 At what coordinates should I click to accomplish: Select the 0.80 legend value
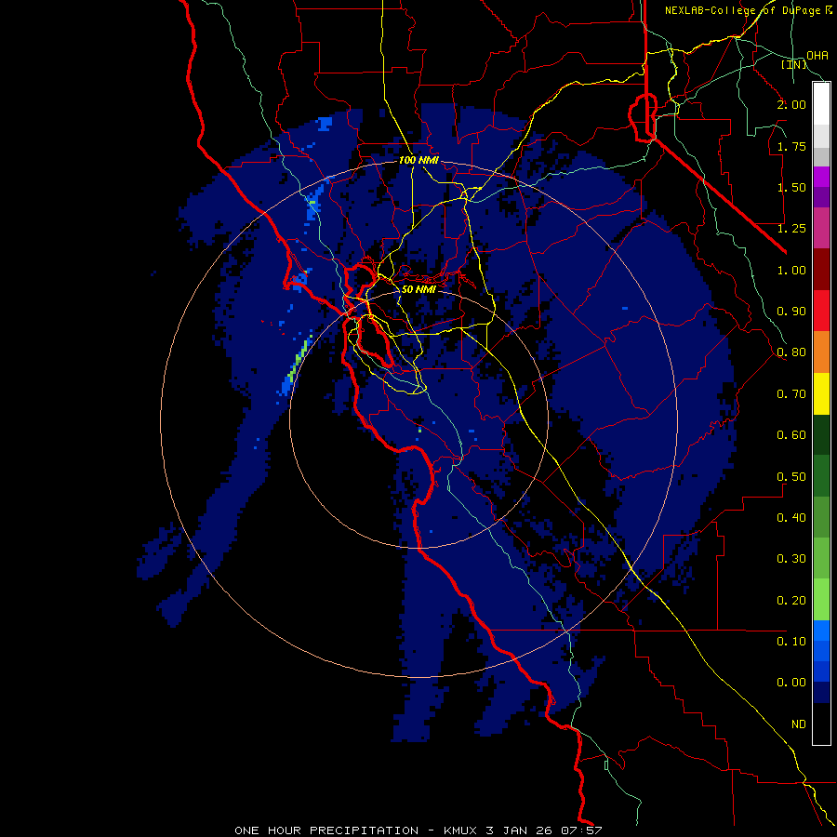coord(791,352)
